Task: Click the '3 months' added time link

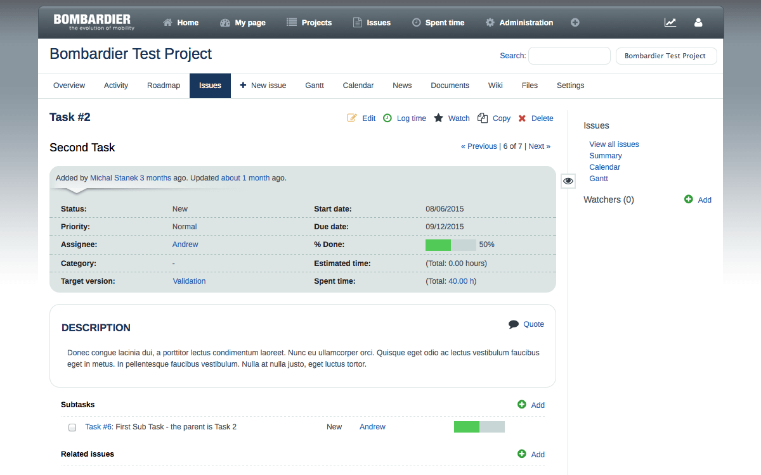Action: pos(155,178)
